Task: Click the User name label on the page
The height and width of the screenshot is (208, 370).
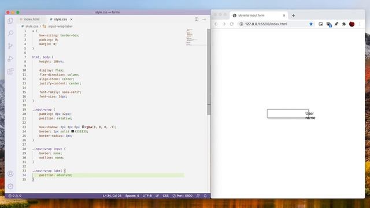Action: 310,116
